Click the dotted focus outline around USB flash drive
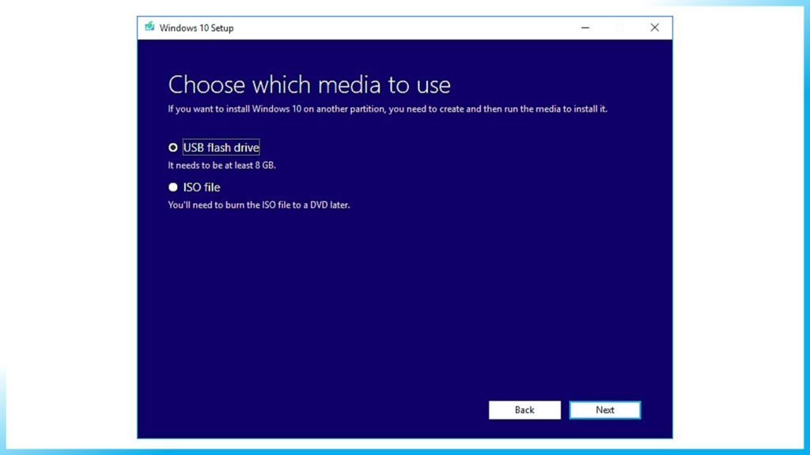The width and height of the screenshot is (810, 455). coord(221,147)
